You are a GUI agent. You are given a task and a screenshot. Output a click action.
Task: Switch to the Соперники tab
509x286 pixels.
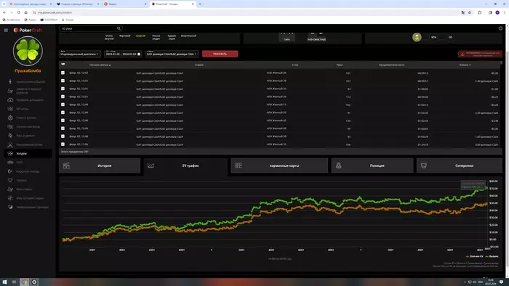click(x=460, y=166)
